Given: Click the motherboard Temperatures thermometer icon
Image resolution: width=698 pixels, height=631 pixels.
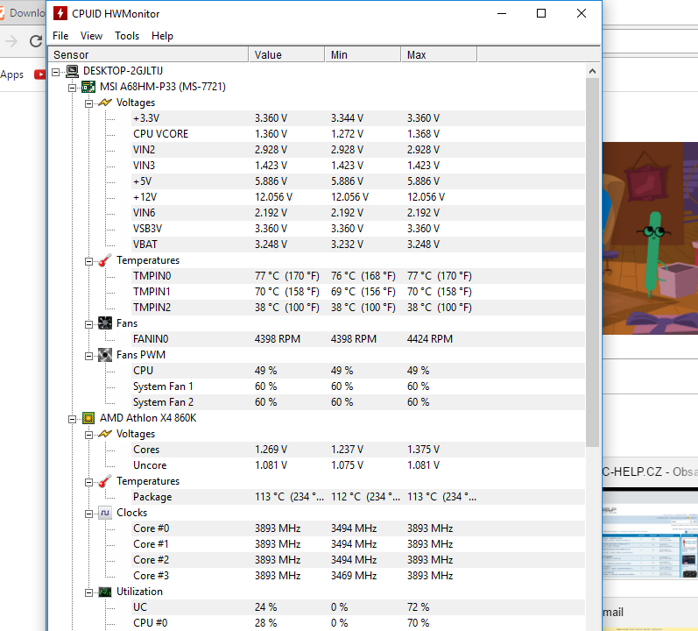Looking at the screenshot, I should [x=105, y=260].
